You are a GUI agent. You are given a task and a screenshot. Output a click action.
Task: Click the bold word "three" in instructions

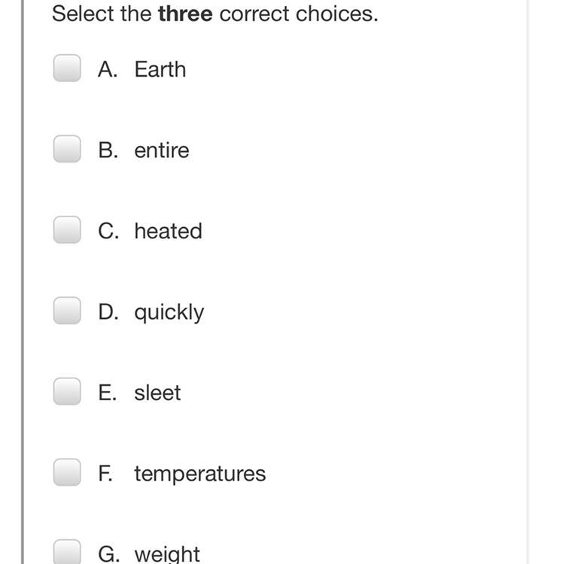pos(186,14)
